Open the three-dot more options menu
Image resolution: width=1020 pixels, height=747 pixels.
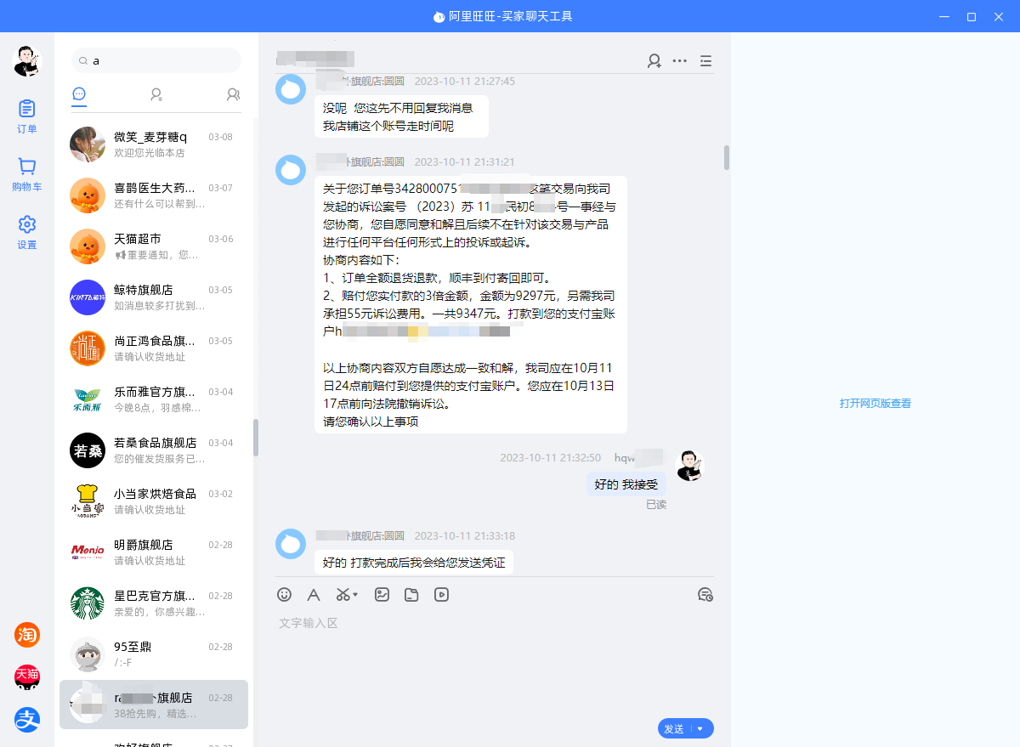[x=680, y=60]
